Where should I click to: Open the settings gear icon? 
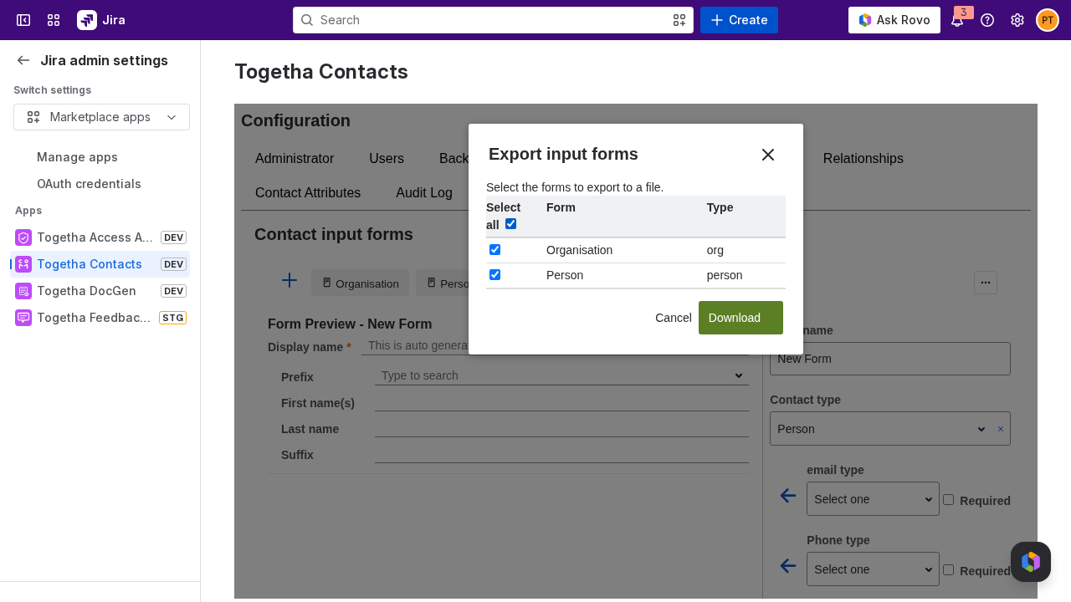(x=1017, y=20)
